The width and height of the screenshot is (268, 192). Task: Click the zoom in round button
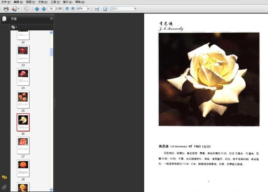tap(73, 8)
